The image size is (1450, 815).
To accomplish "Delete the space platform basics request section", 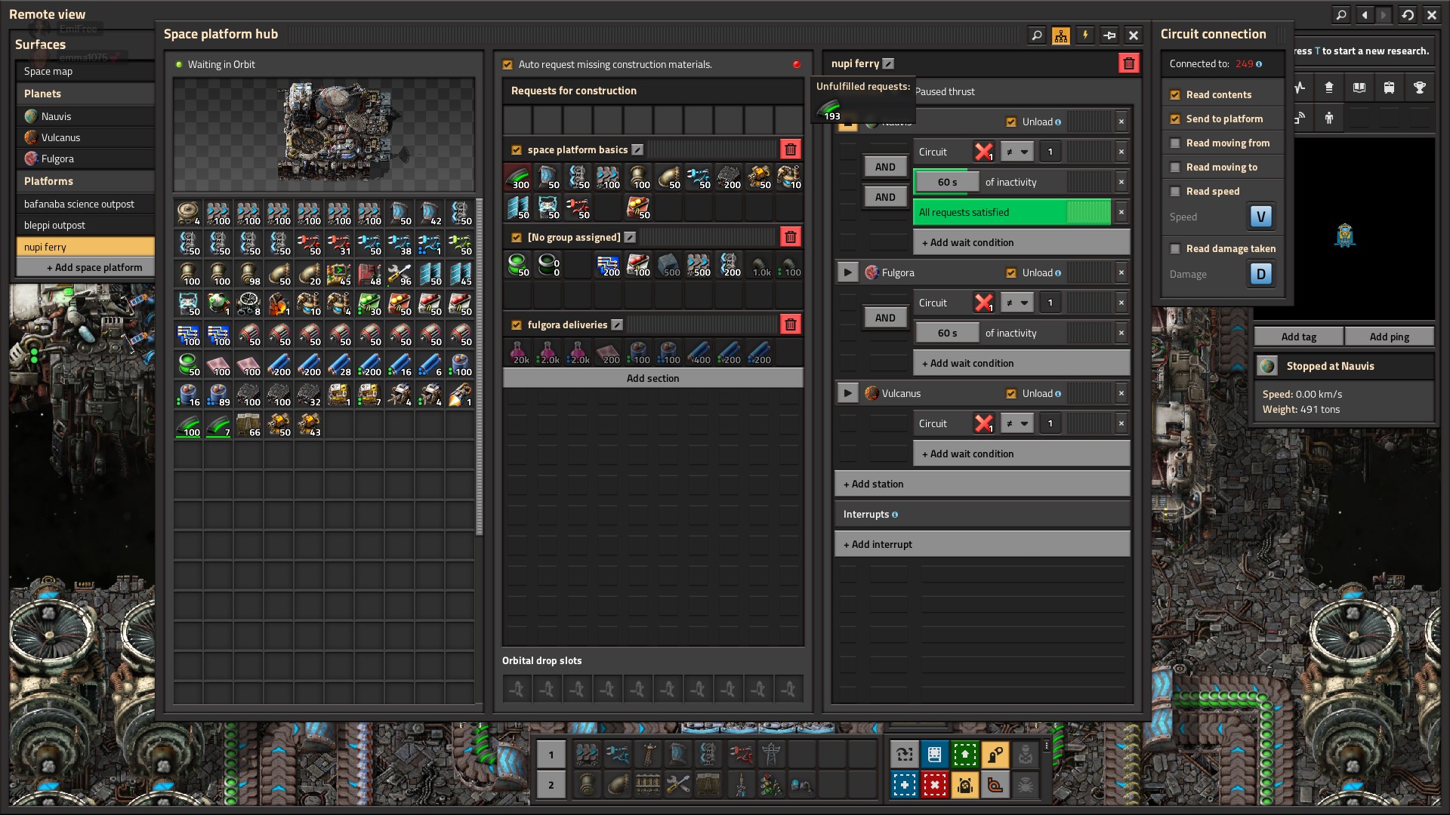I will pos(791,149).
